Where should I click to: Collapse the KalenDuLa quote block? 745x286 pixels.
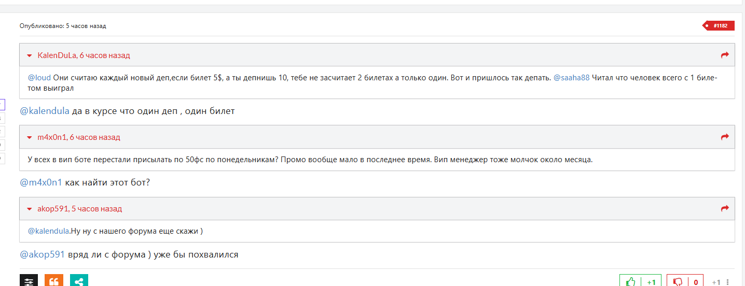click(x=30, y=55)
